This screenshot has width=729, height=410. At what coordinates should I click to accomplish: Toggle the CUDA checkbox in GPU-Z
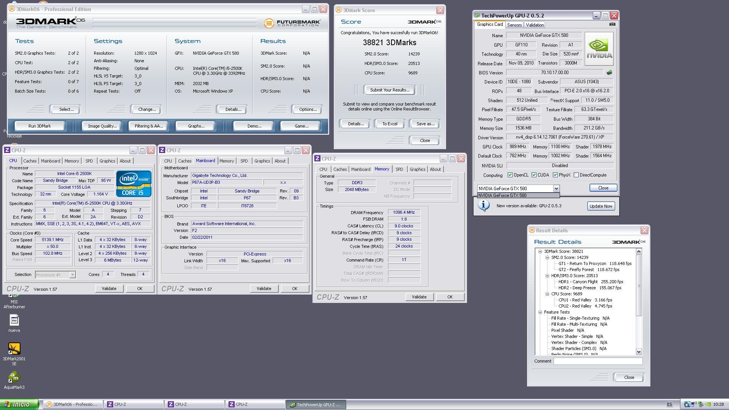534,175
